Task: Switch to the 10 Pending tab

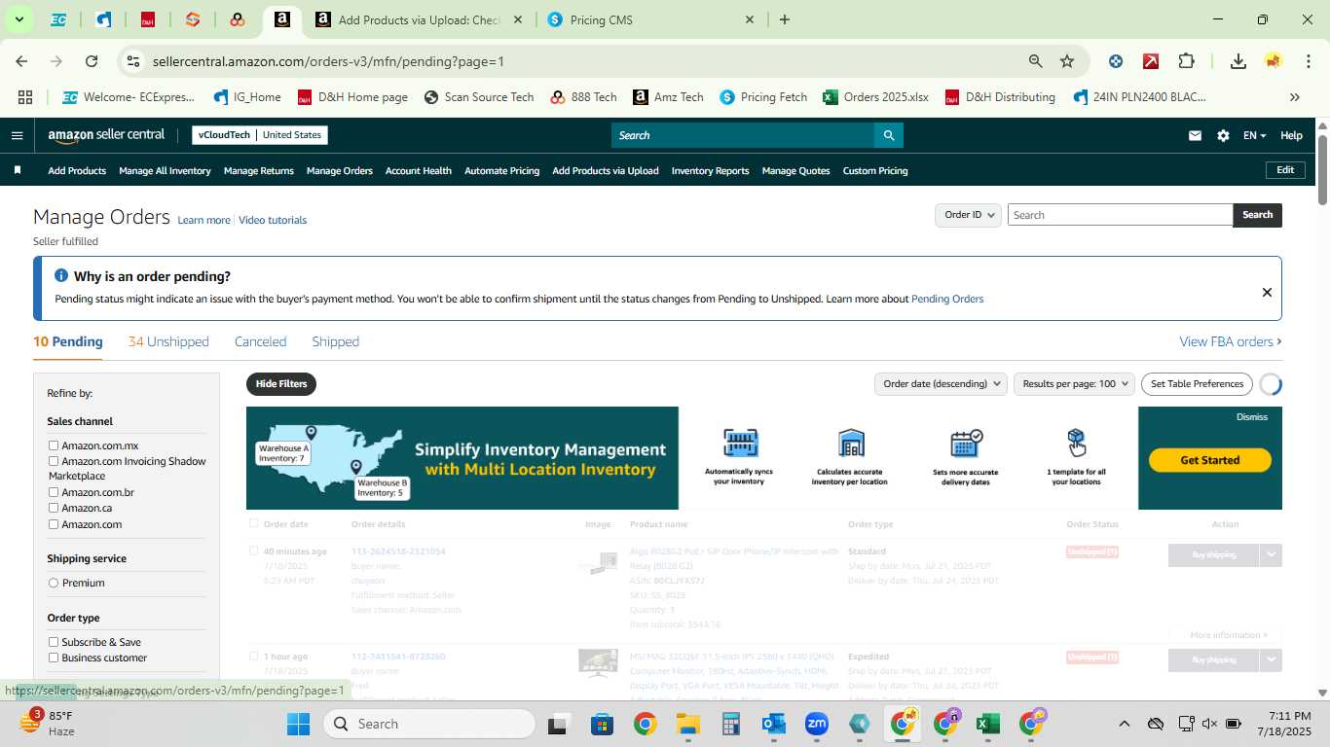Action: (68, 341)
